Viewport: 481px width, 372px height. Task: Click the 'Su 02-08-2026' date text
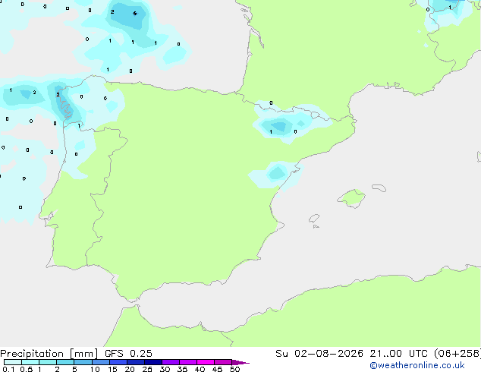pyautogui.click(x=319, y=354)
